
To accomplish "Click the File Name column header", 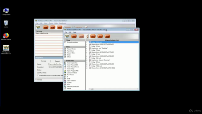I will coord(49,31).
